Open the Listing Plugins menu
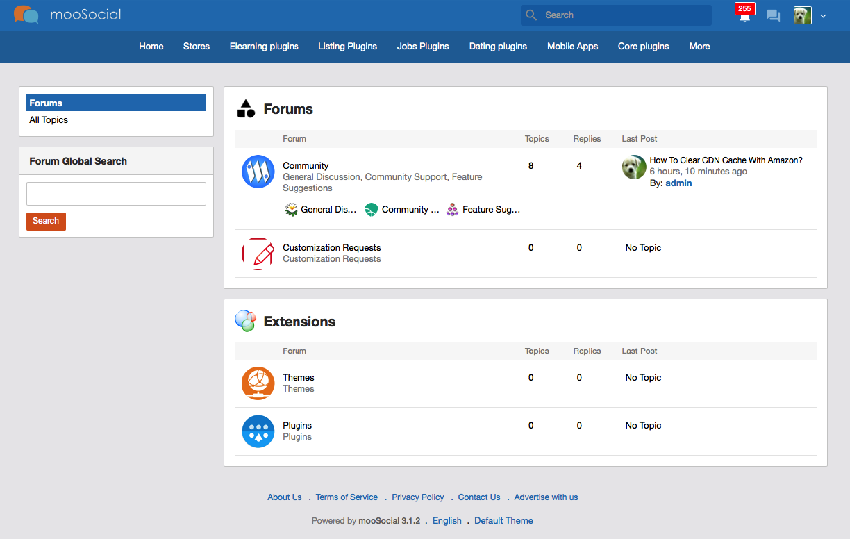 pos(348,47)
